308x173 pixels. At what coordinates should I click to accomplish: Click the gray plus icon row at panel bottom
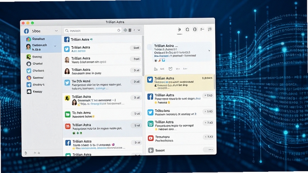coord(179,150)
